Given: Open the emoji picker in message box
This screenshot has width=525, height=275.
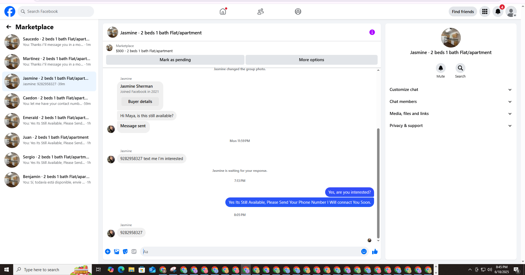Looking at the screenshot, I should click(364, 252).
